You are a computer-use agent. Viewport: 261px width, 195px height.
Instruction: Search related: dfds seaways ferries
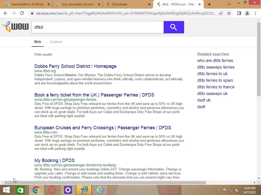tap(216, 67)
